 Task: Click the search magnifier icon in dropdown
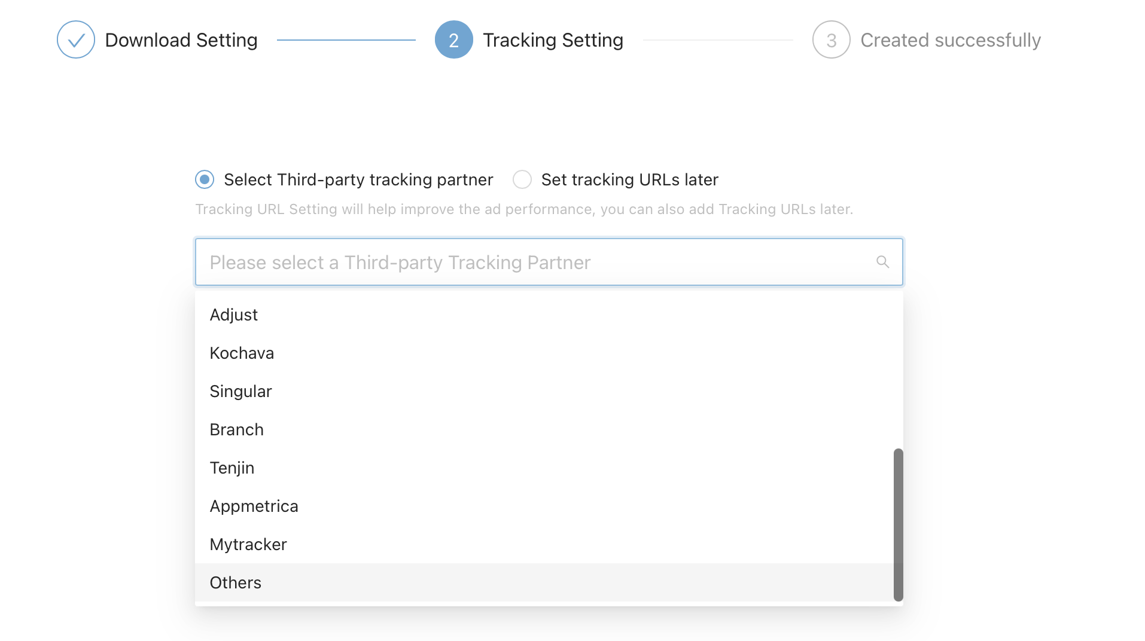[x=882, y=262]
